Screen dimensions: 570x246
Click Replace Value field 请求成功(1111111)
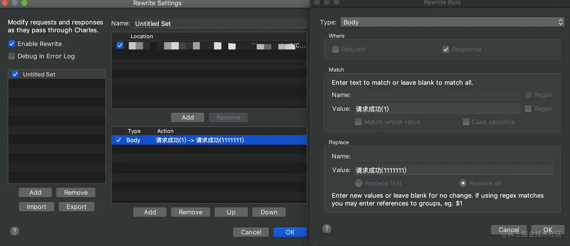coord(454,170)
